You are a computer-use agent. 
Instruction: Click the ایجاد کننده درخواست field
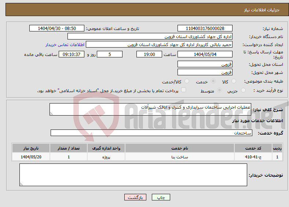click(x=159, y=45)
